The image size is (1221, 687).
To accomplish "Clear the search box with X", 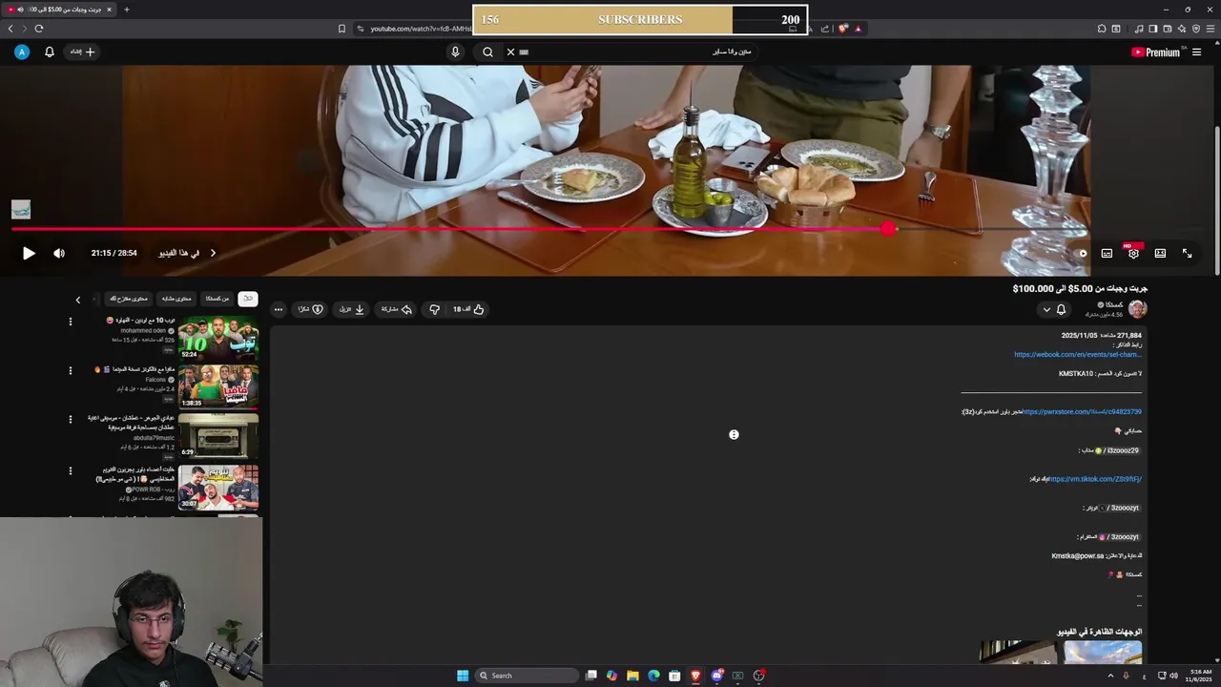I will (510, 52).
